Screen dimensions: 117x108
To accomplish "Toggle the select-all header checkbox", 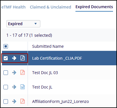I will click(x=6, y=46).
